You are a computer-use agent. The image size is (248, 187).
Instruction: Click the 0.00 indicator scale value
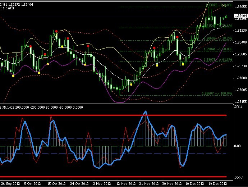[237, 146]
